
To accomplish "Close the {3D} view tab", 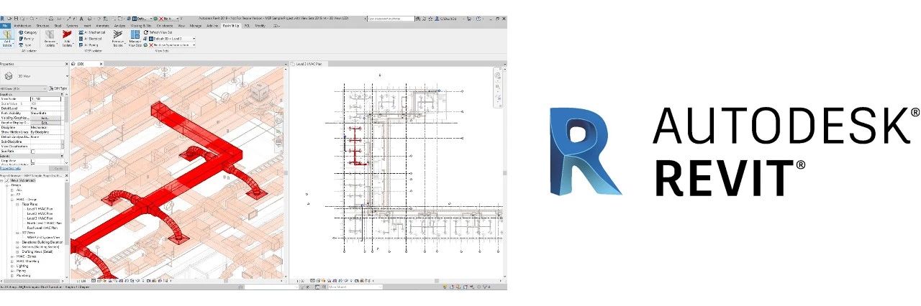I will (x=101, y=63).
